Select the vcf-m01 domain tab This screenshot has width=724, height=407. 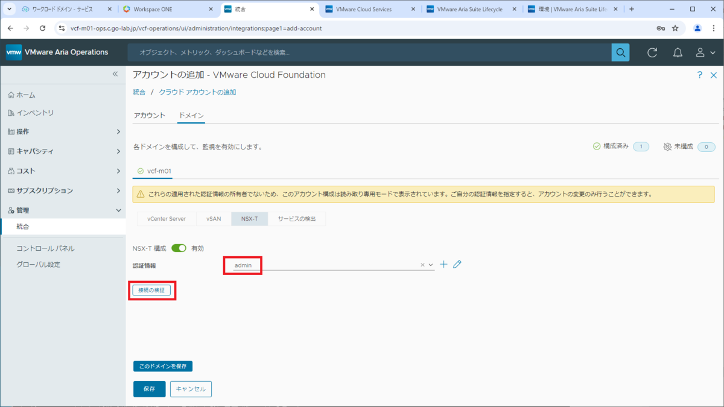point(153,171)
